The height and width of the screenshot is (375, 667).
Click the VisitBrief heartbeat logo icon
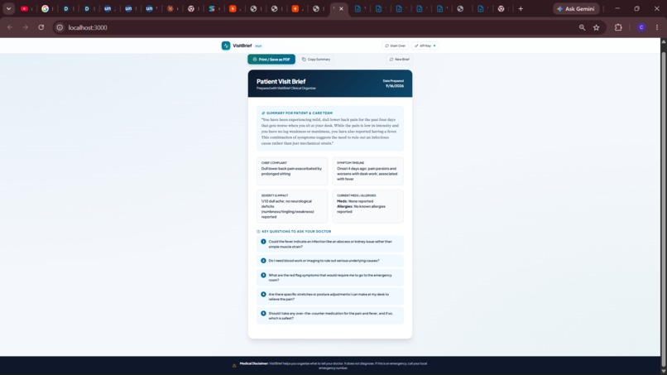(226, 46)
